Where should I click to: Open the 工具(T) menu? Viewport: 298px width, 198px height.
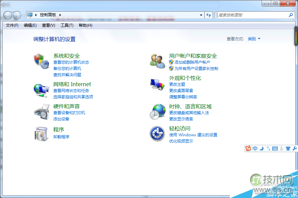[67, 25]
